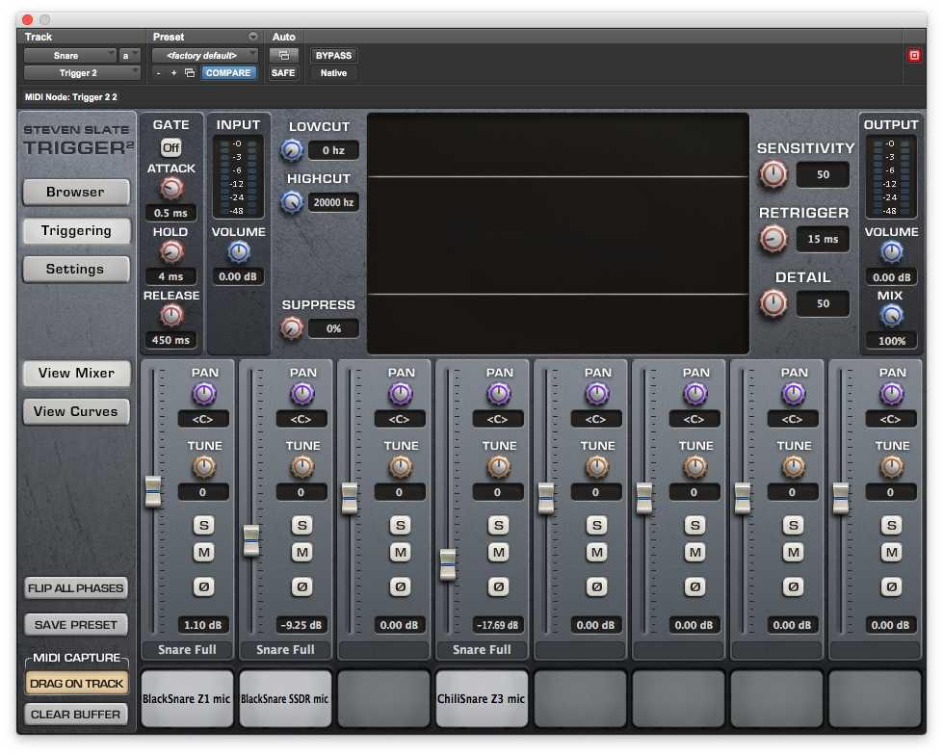Mute the BlackSnare Z1 mic channel
This screenshot has height=755, width=943.
[x=204, y=553]
